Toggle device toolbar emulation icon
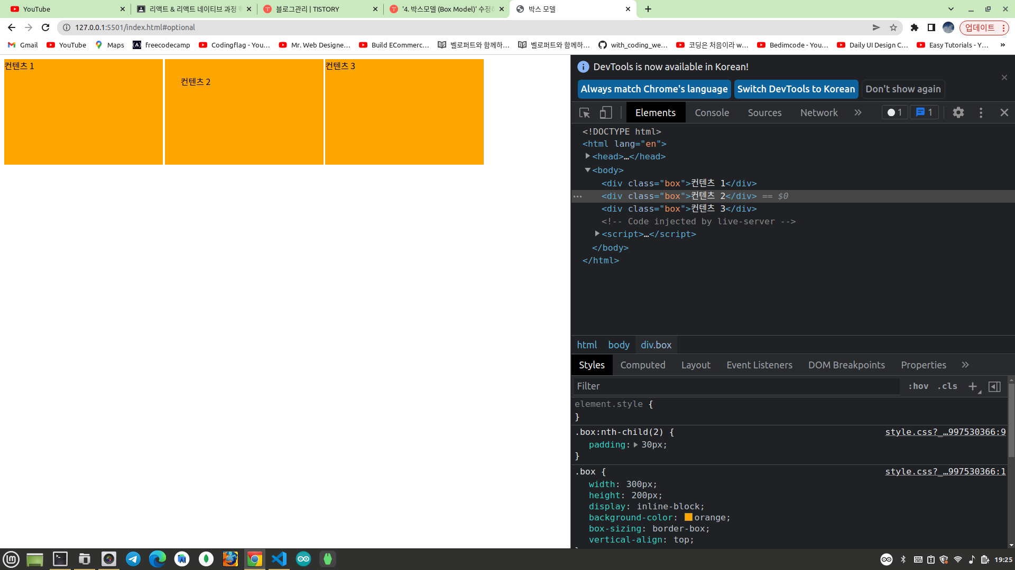The width and height of the screenshot is (1015, 570). [606, 113]
